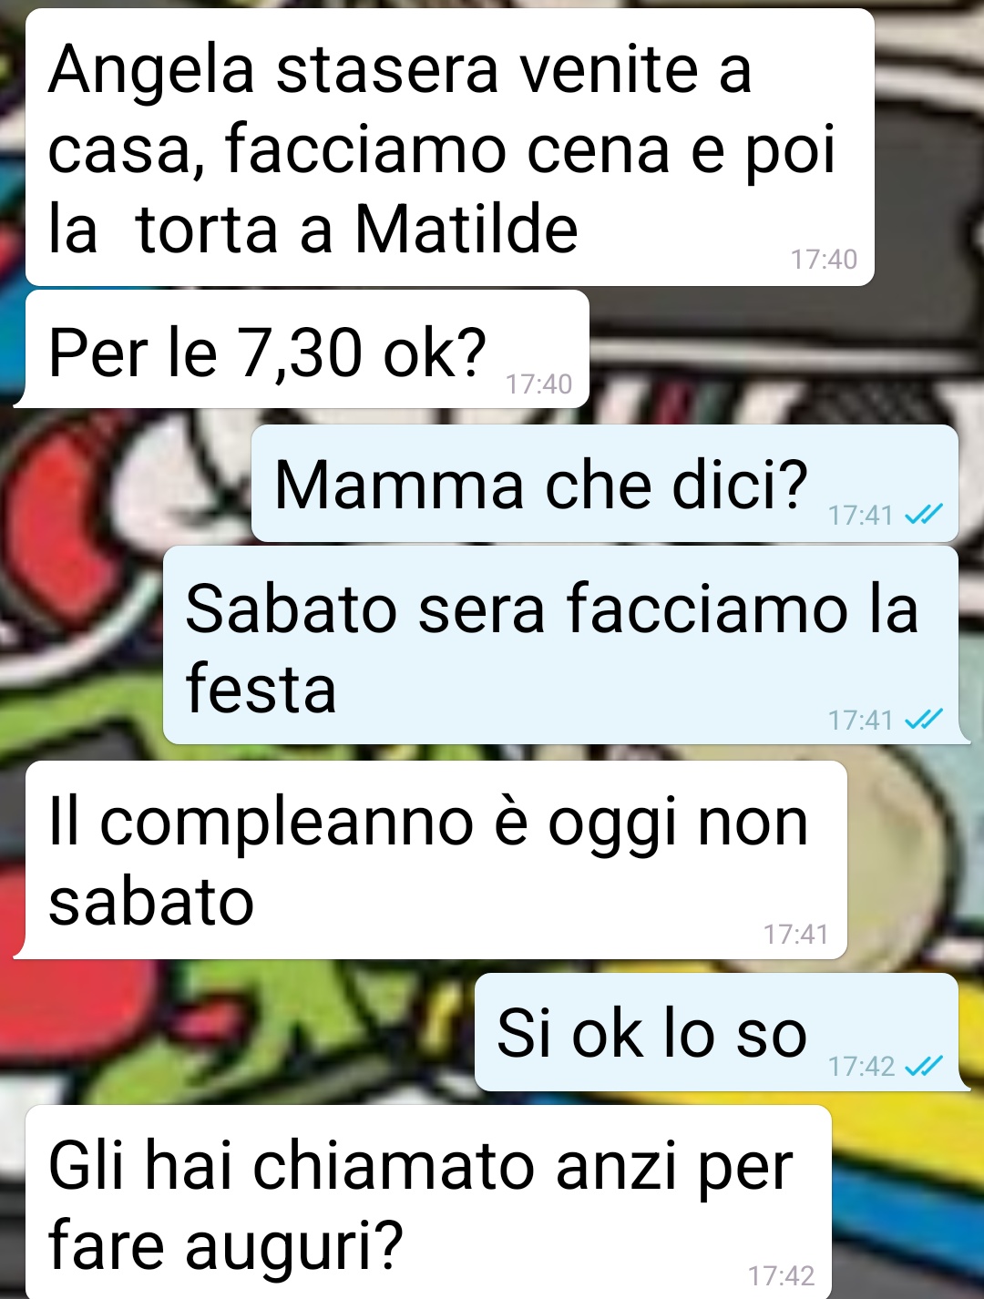Tap the 'Il compleanno è oggi non sabato' message
Screen dimensions: 984x1299
(436, 860)
